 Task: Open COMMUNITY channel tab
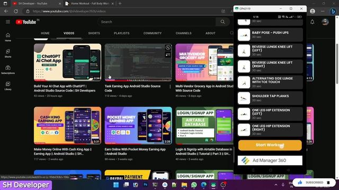pos(153,33)
